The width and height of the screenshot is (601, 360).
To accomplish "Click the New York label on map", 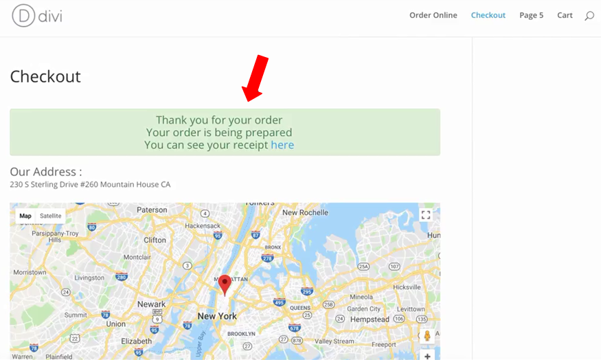I will tap(217, 316).
